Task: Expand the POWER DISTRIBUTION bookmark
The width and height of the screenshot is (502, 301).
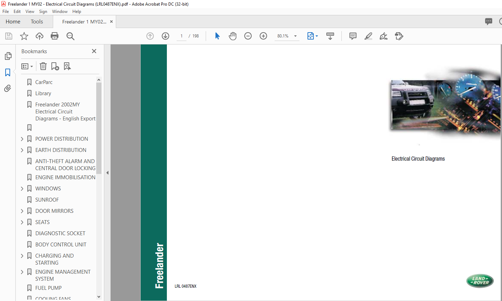Action: pyautogui.click(x=22, y=139)
